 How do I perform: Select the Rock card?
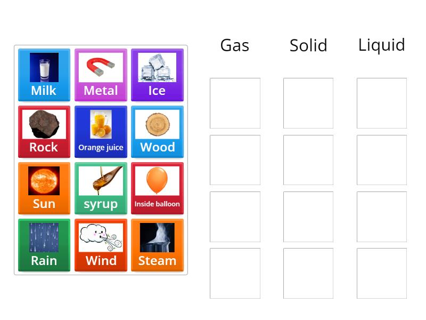[44, 132]
